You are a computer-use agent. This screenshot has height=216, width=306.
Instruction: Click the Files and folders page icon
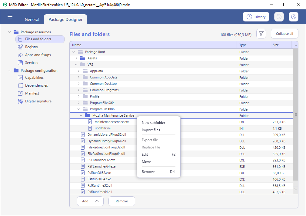(20, 39)
